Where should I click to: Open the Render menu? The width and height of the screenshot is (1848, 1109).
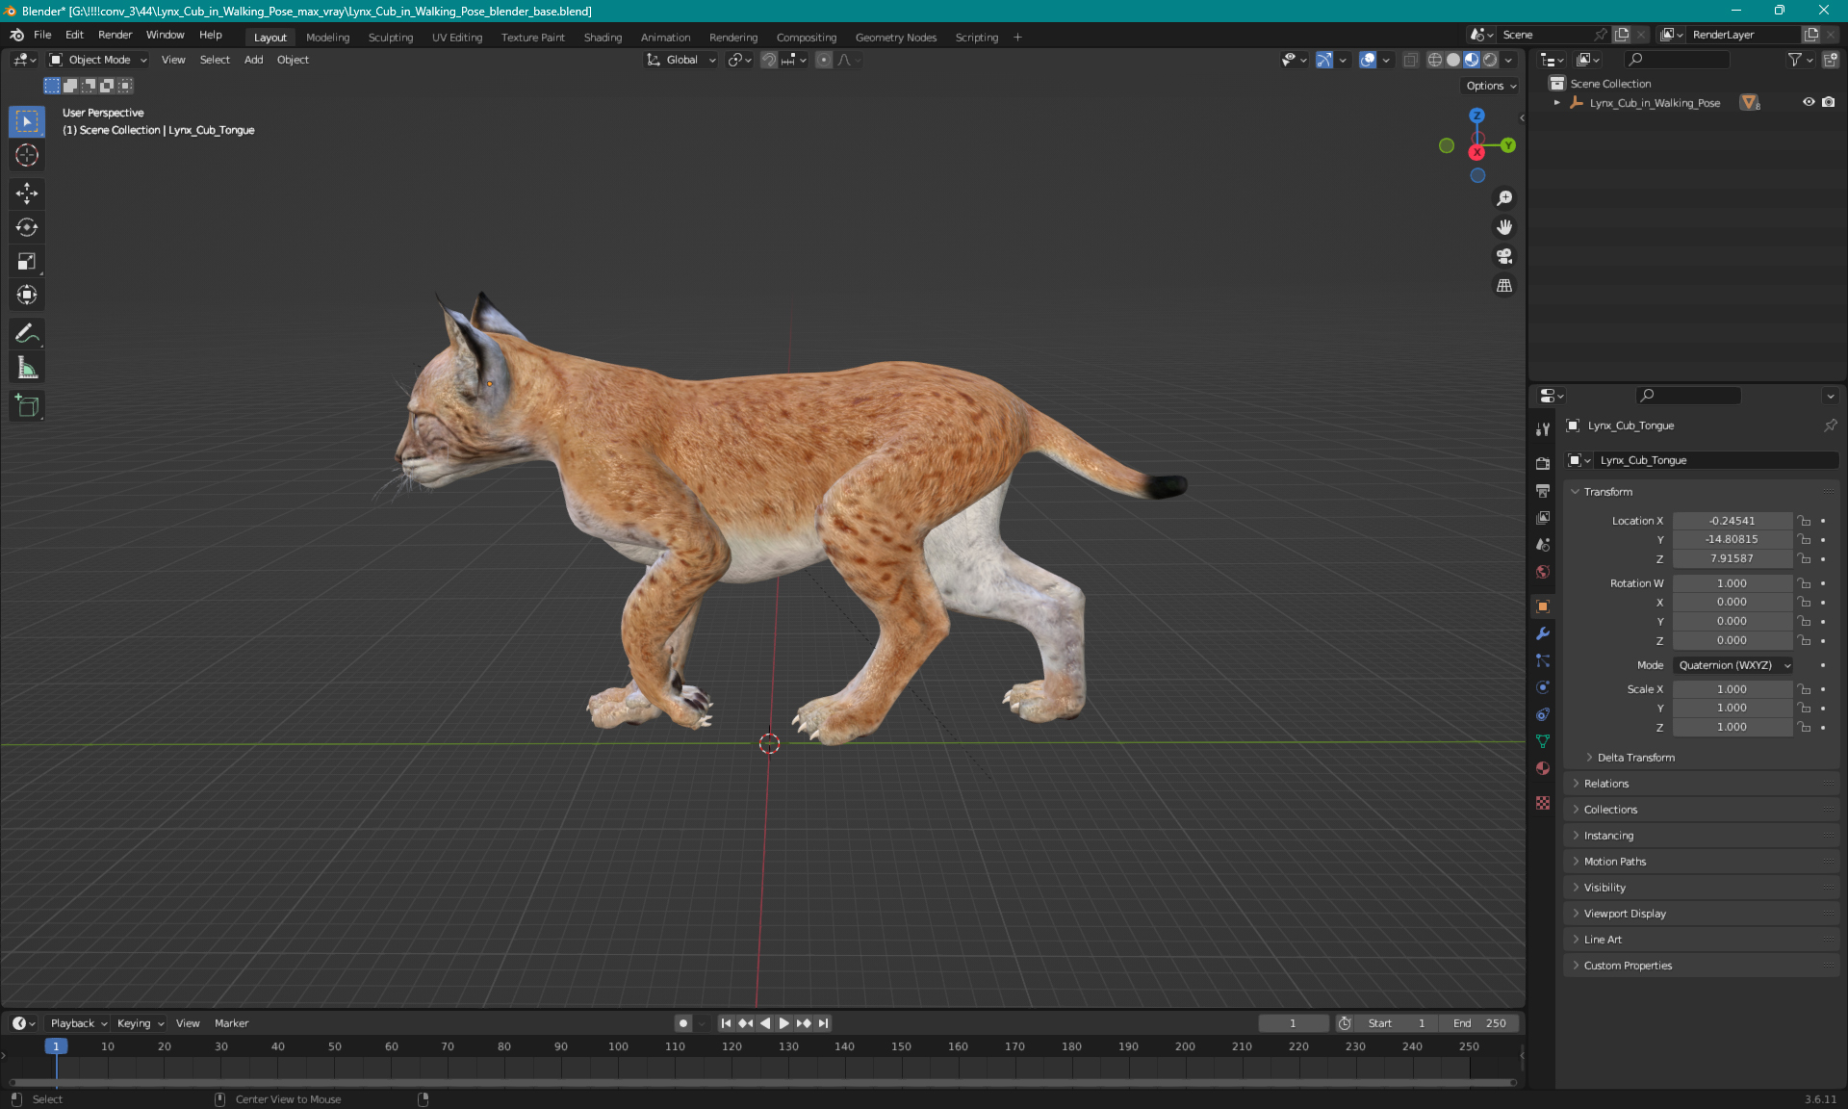pyautogui.click(x=115, y=35)
